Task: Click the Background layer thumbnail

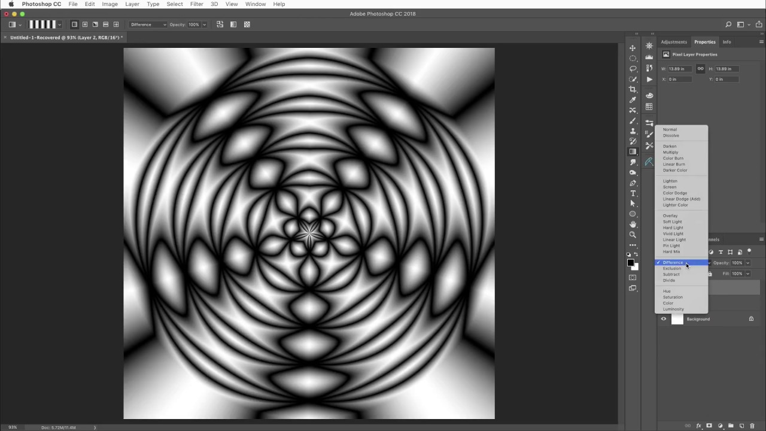Action: click(x=677, y=319)
